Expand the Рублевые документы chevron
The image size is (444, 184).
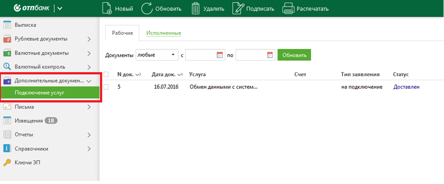(89, 39)
